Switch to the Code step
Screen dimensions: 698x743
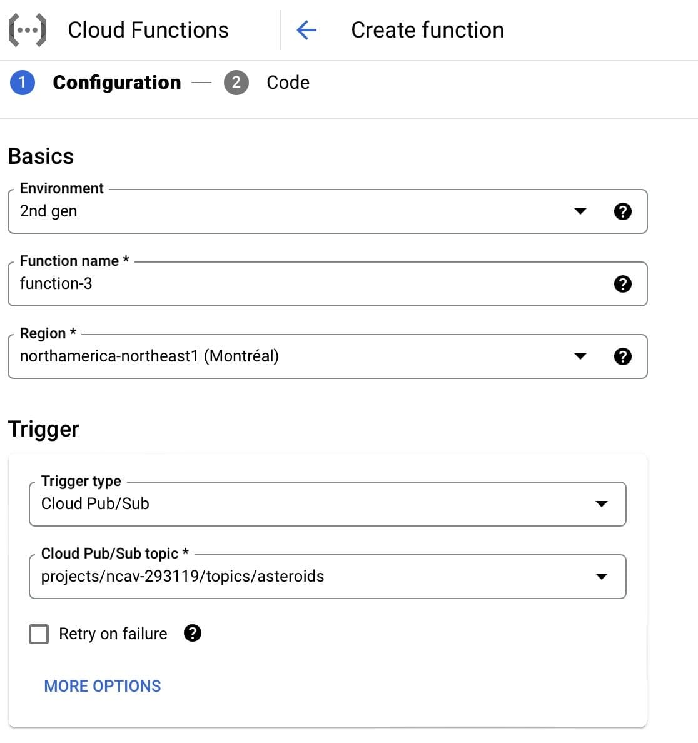[x=288, y=83]
